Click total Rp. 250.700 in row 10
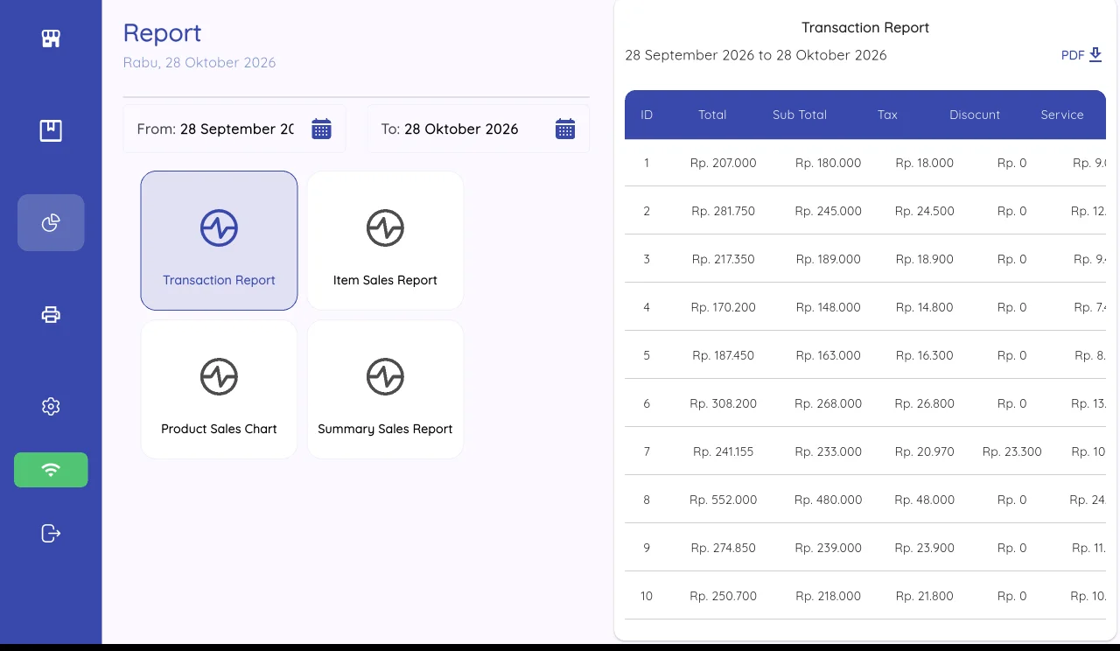This screenshot has width=1120, height=651. 724,596
